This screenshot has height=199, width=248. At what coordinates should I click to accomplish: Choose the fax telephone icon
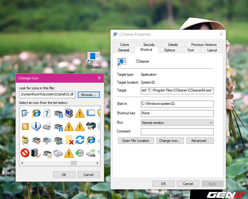(58, 153)
